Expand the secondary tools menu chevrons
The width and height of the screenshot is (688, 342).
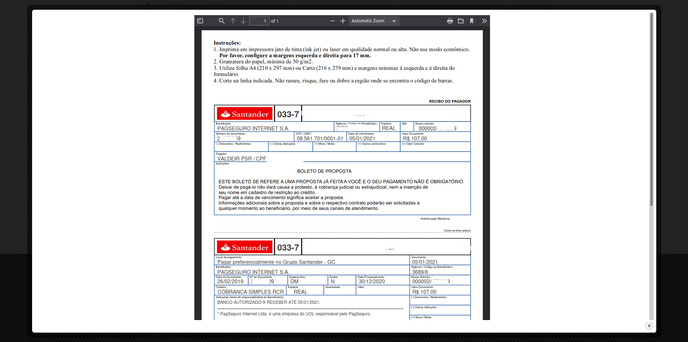pos(484,21)
